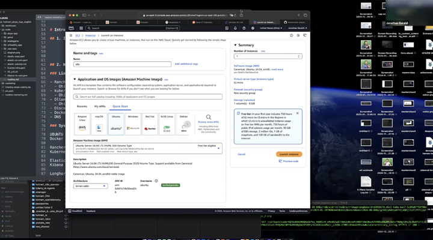Open the Instances breadcrumb link

tap(90, 35)
